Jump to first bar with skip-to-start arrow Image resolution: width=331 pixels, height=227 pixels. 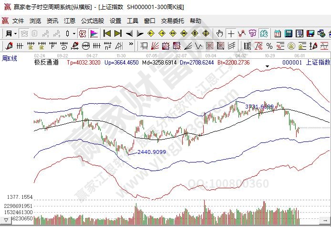pyautogui.click(x=107, y=33)
